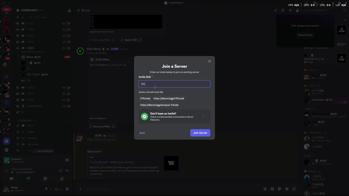
Task: Open the Threads icon in the channel header
Action: click(x=275, y=10)
